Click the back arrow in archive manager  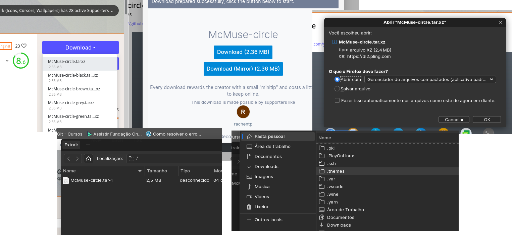coord(69,159)
